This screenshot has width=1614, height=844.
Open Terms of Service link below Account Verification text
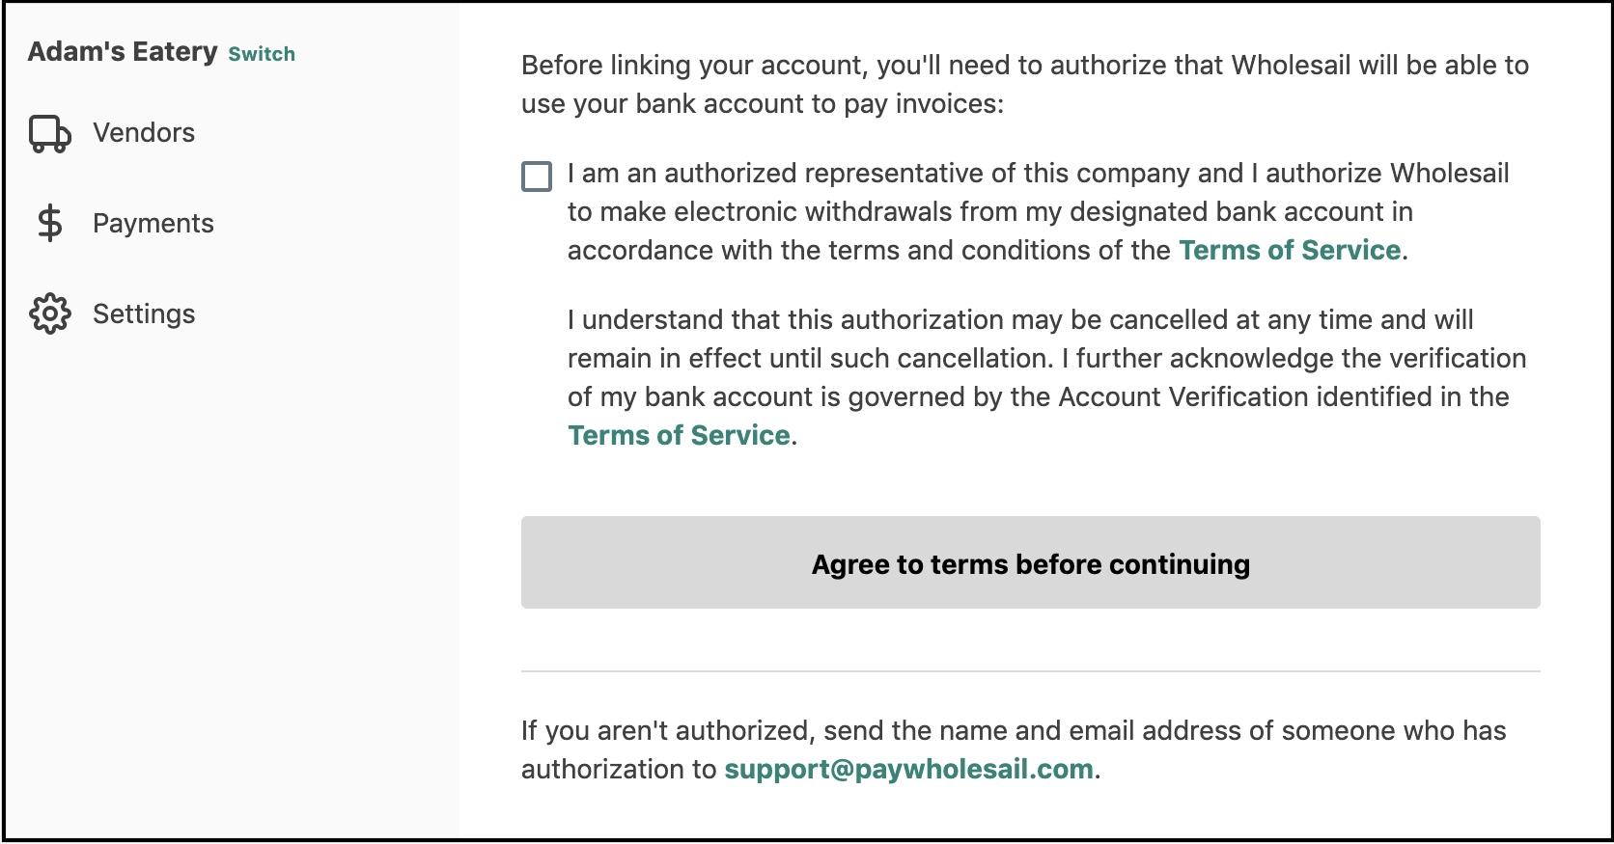[x=679, y=436]
